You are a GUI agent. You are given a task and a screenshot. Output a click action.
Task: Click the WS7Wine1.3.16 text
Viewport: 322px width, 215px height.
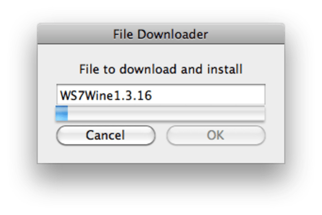pyautogui.click(x=106, y=95)
